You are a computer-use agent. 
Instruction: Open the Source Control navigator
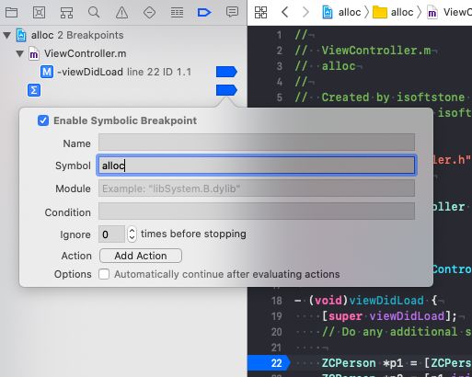(39, 13)
